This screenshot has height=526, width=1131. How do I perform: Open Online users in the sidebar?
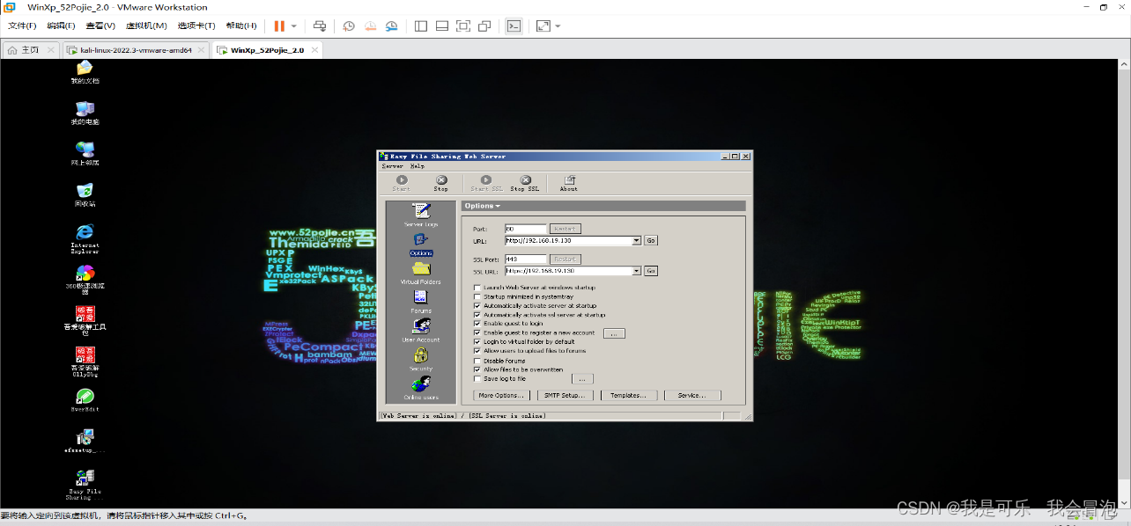tap(421, 388)
